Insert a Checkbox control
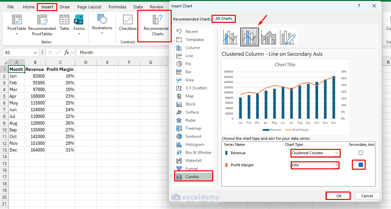391x209 pixels. (x=128, y=23)
